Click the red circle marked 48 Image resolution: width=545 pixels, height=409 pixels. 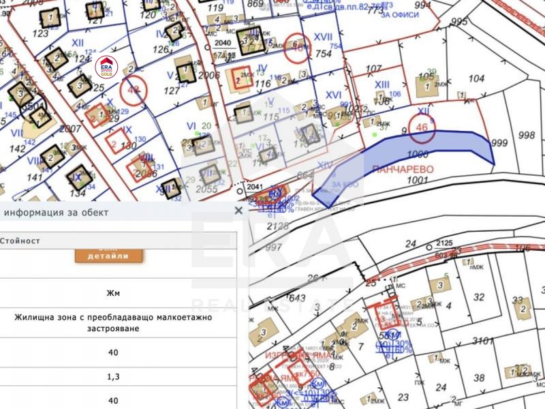(134, 91)
